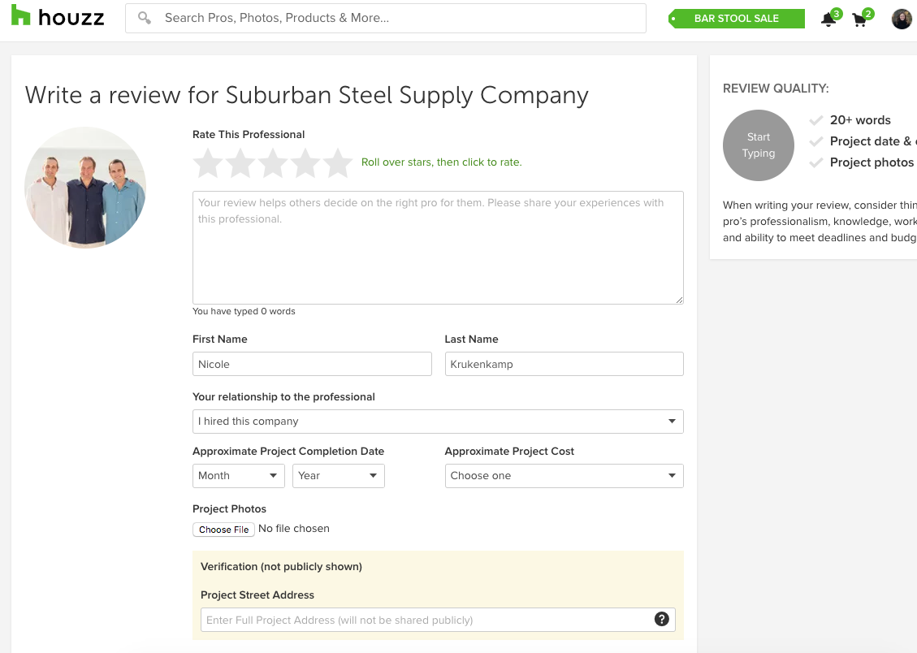Click 'Roll over stars, then click to rate.' text
This screenshot has width=917, height=653.
pos(442,162)
